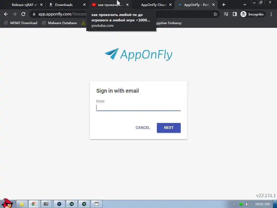
Task: Open the media control icon in toolbar
Action: [226, 14]
